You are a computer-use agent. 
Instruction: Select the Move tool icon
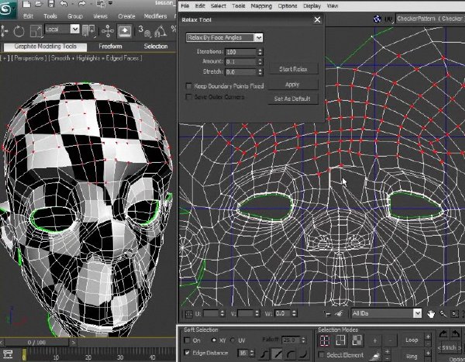pyautogui.click(x=4, y=31)
